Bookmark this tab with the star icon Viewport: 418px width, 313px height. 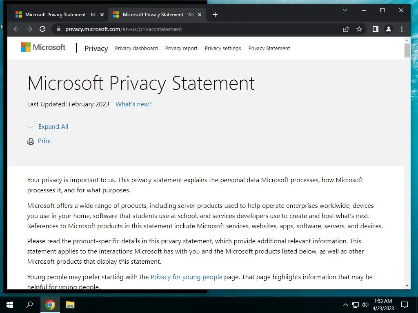pyautogui.click(x=359, y=29)
